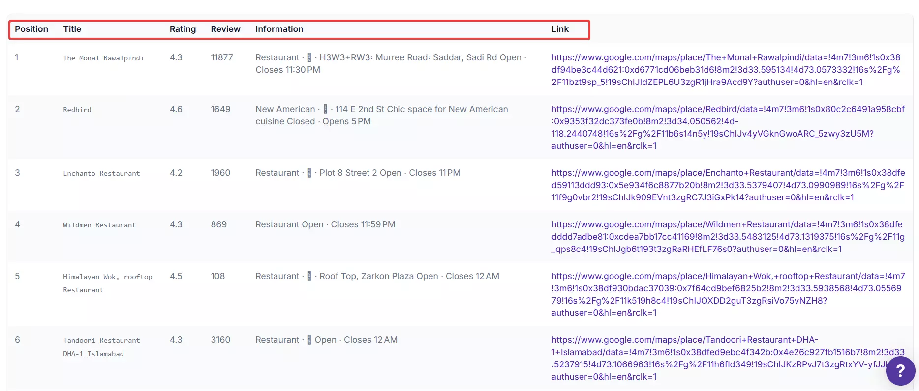Click the 4.6 rating for Redbird
This screenshot has width=919, height=391.
pyautogui.click(x=176, y=109)
